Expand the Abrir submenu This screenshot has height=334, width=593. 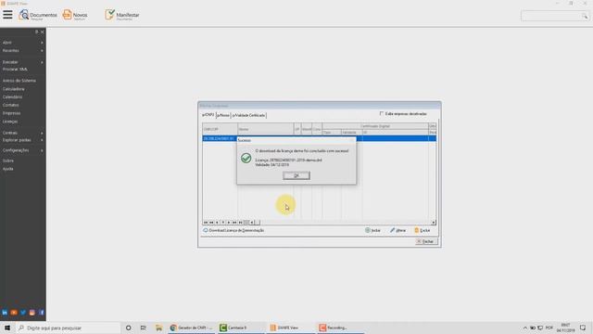(22, 43)
